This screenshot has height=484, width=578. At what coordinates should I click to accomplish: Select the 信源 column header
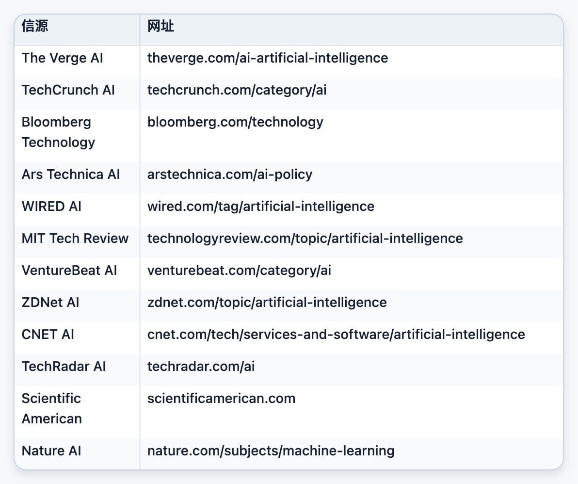(x=35, y=27)
